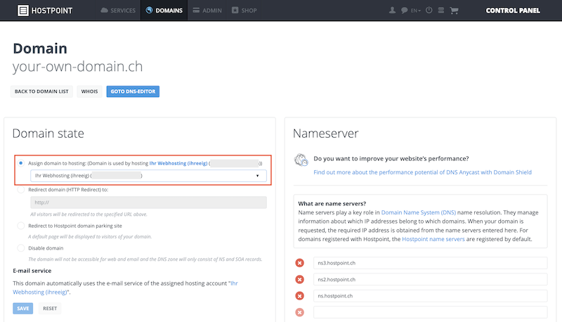
Task: Click the Control Panel header text
Action: tap(513, 11)
